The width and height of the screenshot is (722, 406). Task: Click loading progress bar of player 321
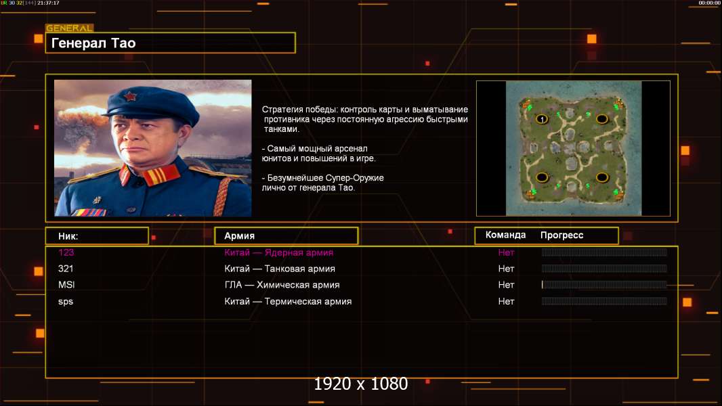pos(604,269)
